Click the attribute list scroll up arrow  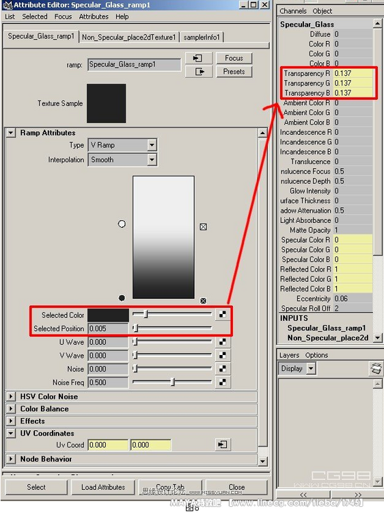point(262,133)
